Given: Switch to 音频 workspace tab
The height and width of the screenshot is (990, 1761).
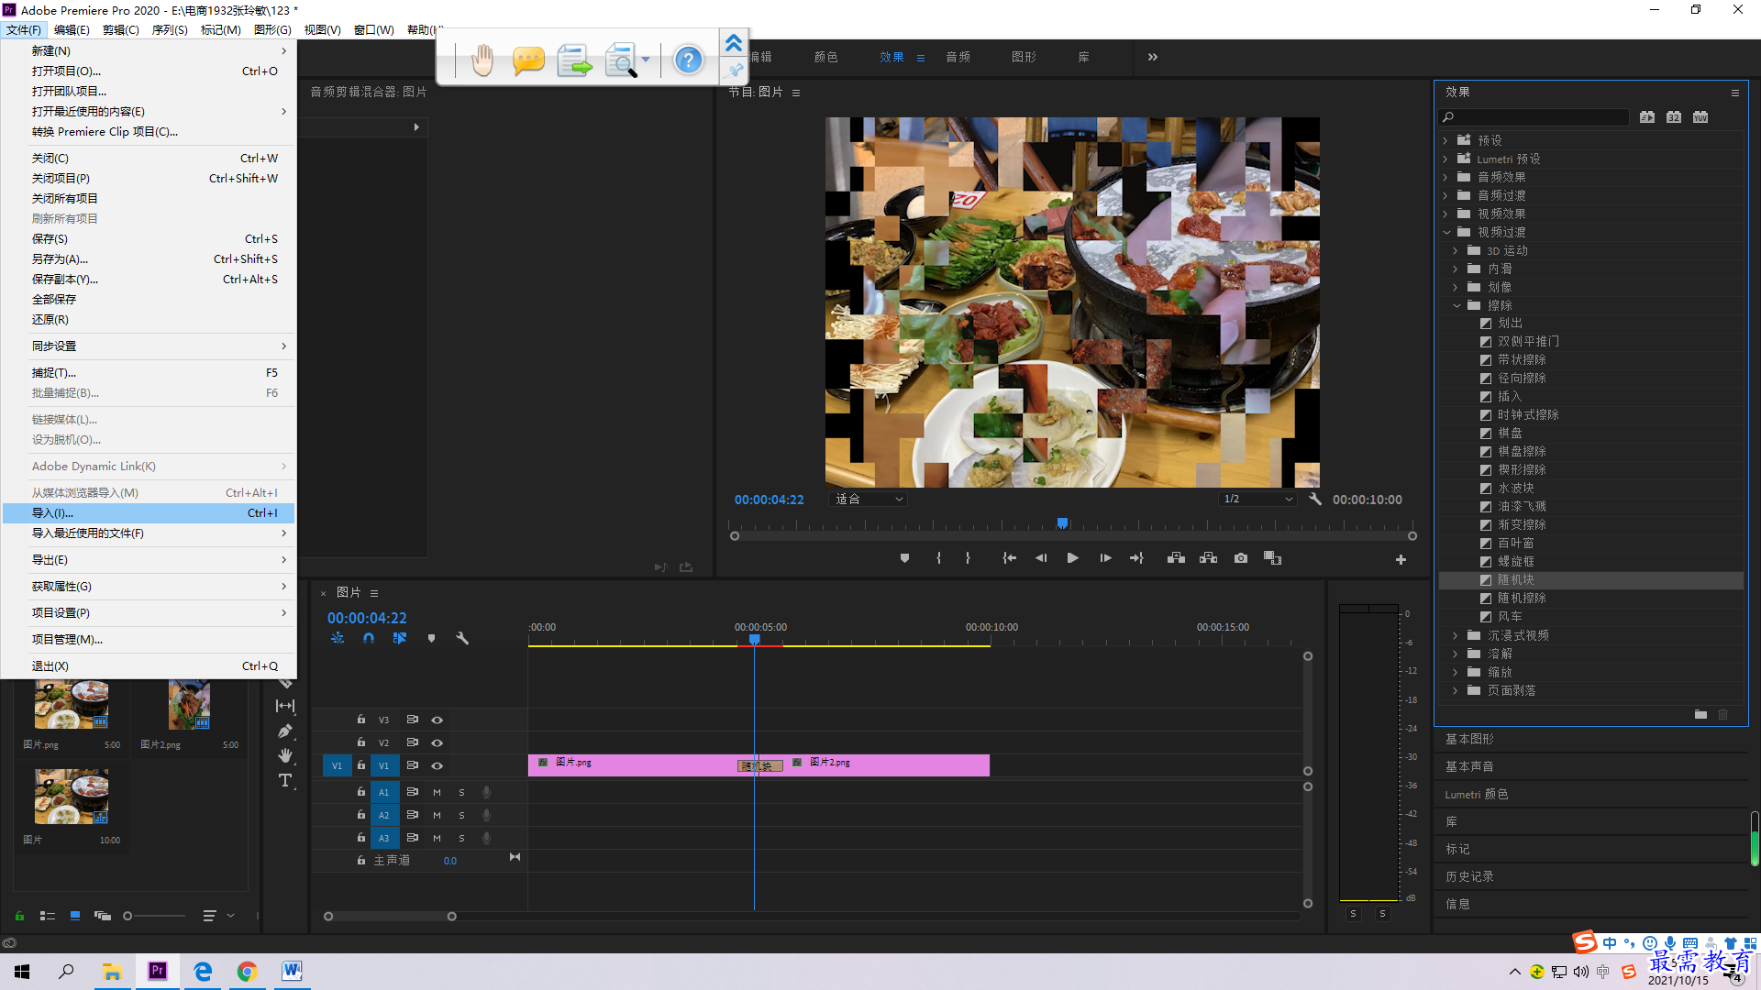Looking at the screenshot, I should [x=958, y=57].
